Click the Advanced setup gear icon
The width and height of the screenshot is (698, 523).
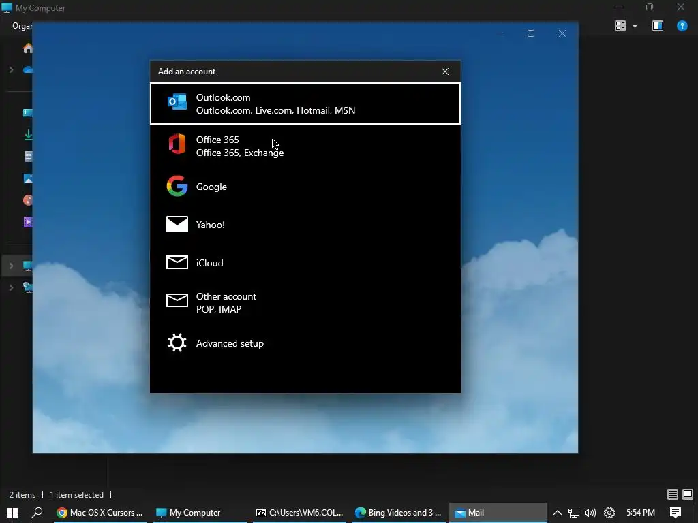tap(177, 343)
